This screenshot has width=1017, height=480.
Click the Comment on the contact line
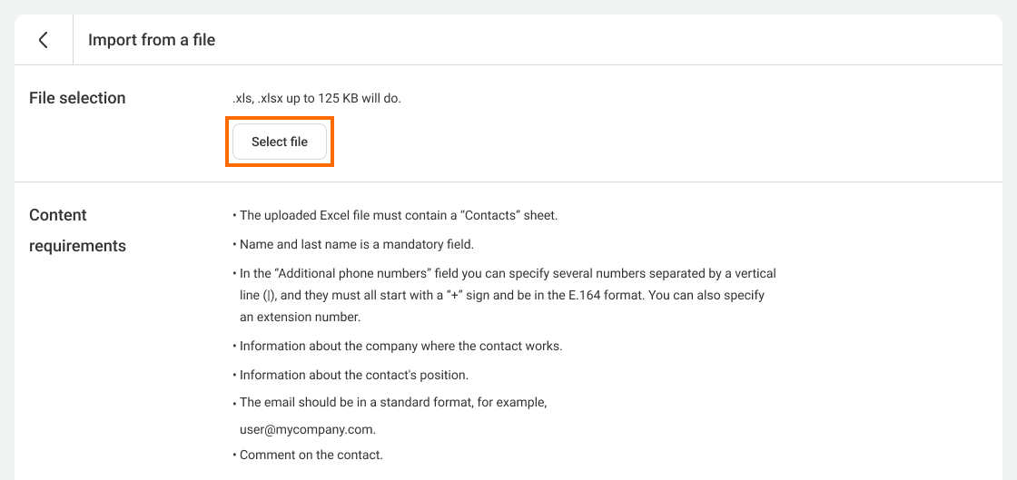[x=308, y=455]
